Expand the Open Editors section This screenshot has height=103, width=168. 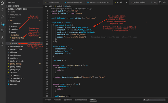[x=13, y=6]
